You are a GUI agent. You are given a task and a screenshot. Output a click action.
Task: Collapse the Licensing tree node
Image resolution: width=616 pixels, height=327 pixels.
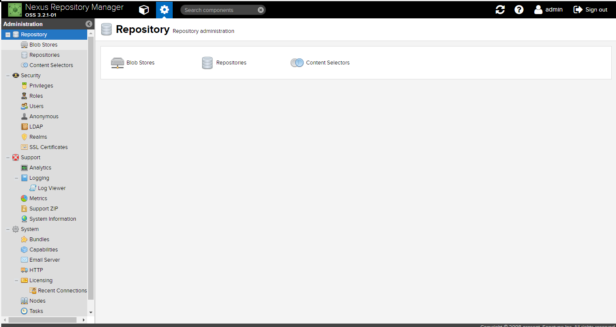click(16, 280)
